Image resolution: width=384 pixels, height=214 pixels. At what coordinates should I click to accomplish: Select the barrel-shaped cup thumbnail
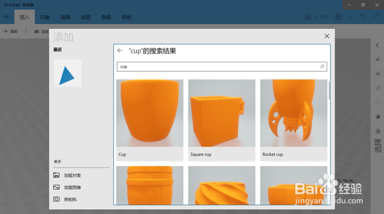150,185
